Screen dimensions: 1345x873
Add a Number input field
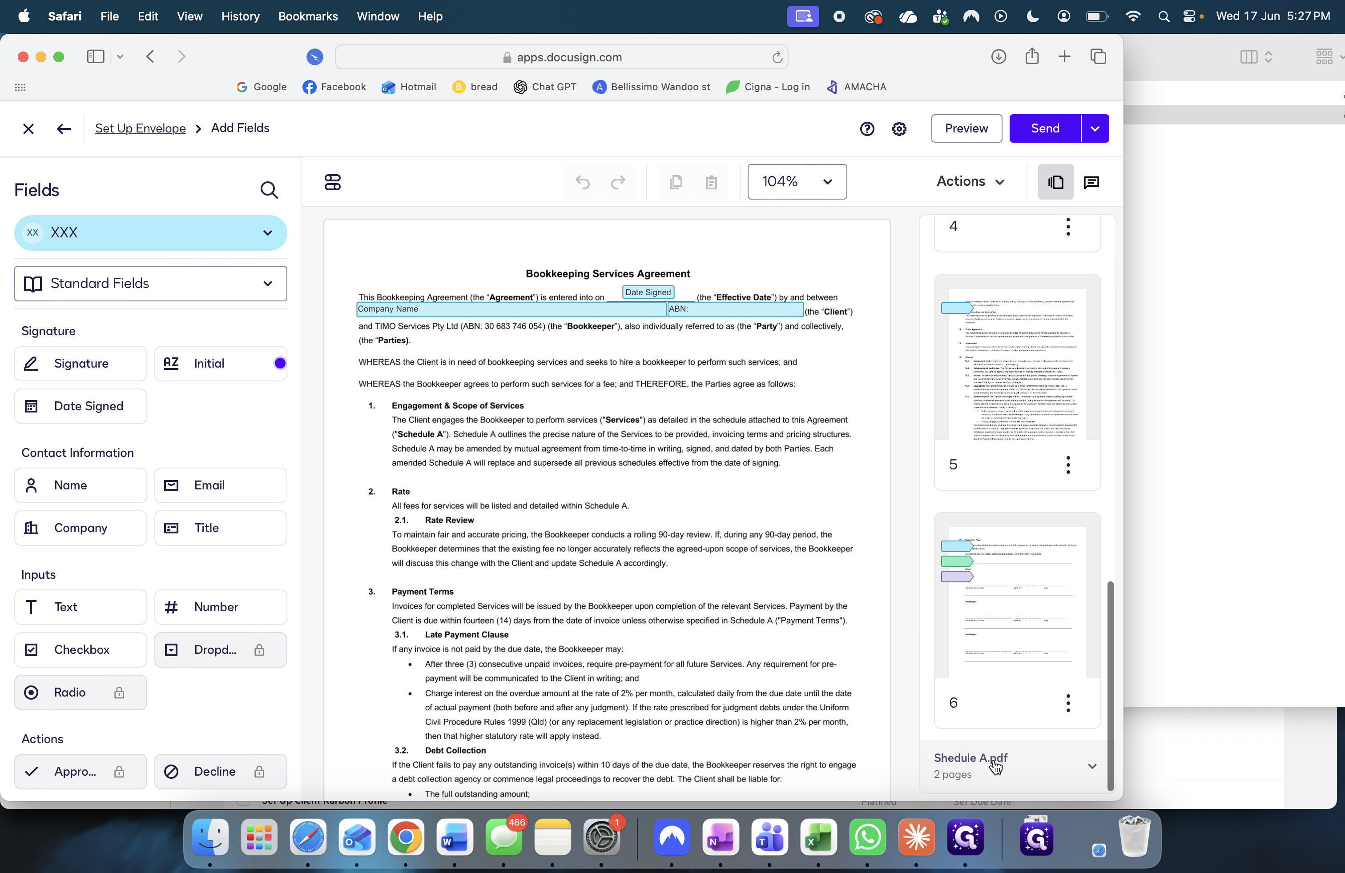pos(221,607)
